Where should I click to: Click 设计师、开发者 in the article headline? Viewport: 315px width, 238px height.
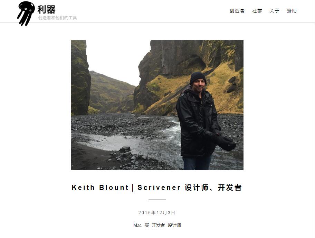click(213, 187)
